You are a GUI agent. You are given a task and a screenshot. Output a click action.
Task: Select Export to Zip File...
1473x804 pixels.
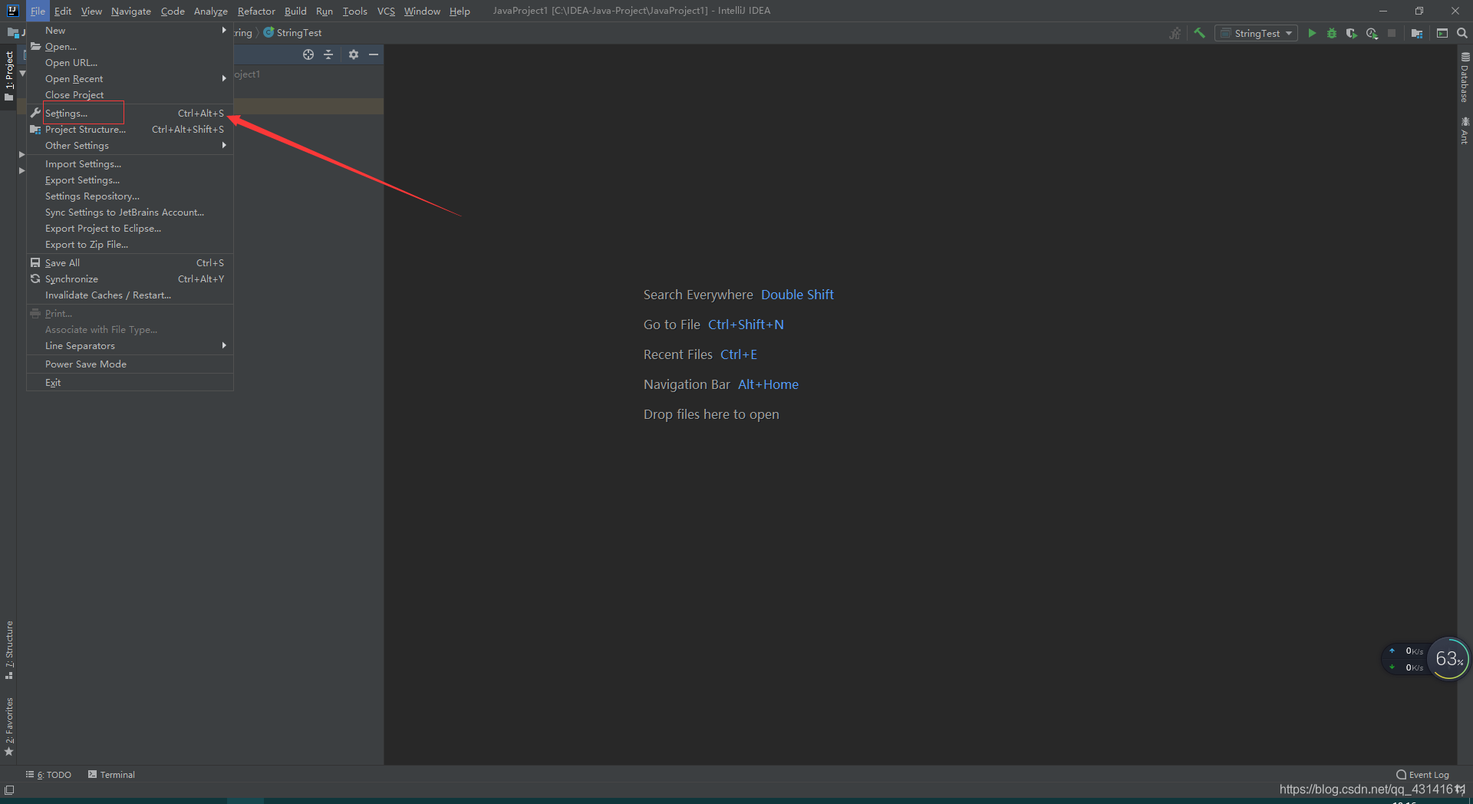130,245
